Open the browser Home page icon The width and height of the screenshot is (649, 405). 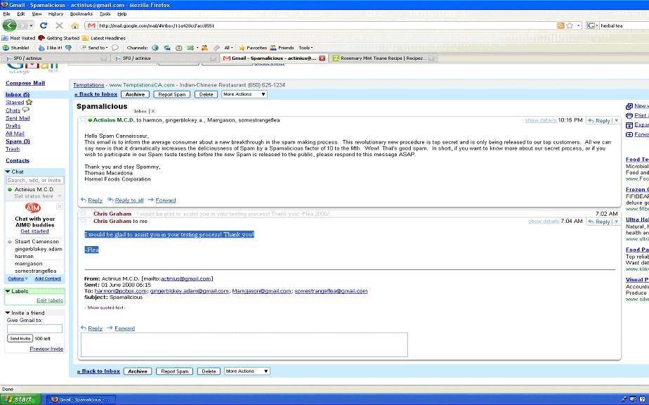pyautogui.click(x=75, y=26)
